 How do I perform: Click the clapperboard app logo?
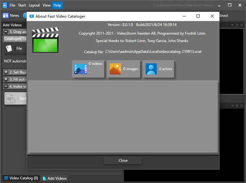pos(46,40)
